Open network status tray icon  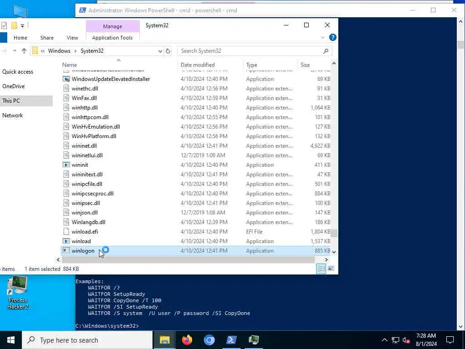[x=396, y=340]
